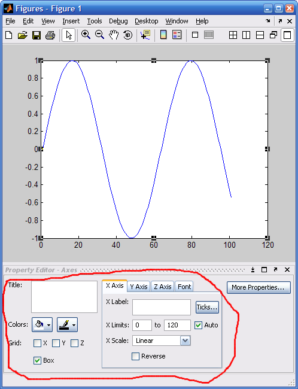Click the axes bottom-center selection handle
This screenshot has width=298, height=389.
click(x=154, y=238)
